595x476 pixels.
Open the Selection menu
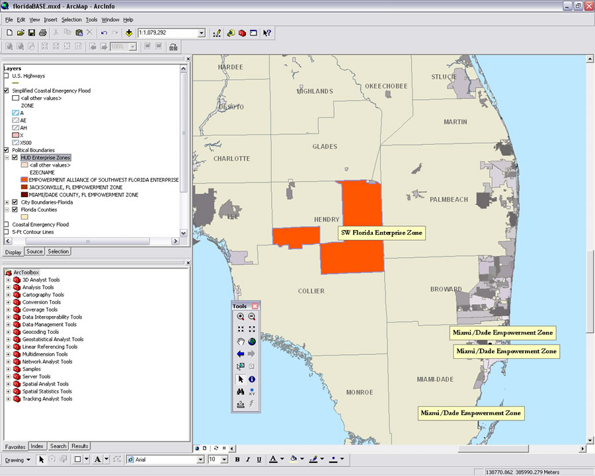click(71, 20)
